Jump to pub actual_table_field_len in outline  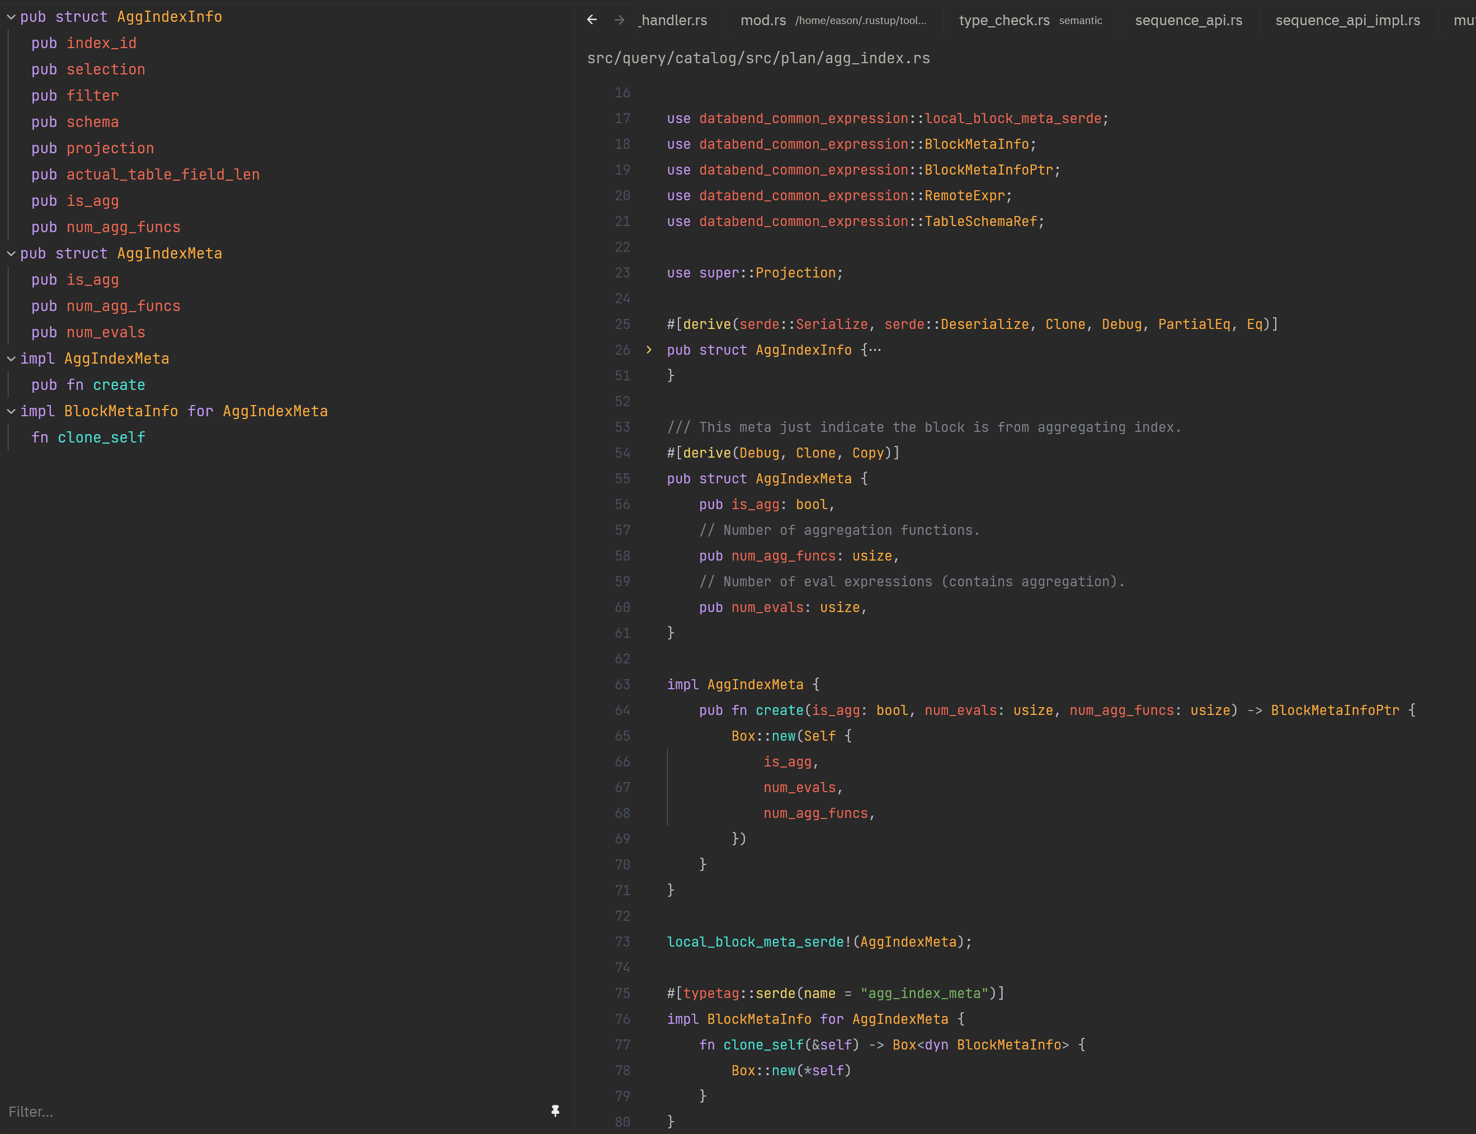pyautogui.click(x=145, y=175)
